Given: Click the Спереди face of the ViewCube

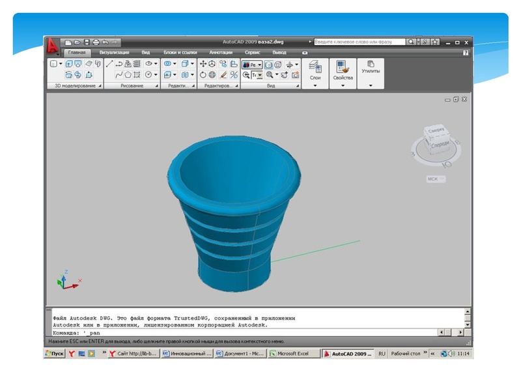Looking at the screenshot, I should (x=440, y=145).
